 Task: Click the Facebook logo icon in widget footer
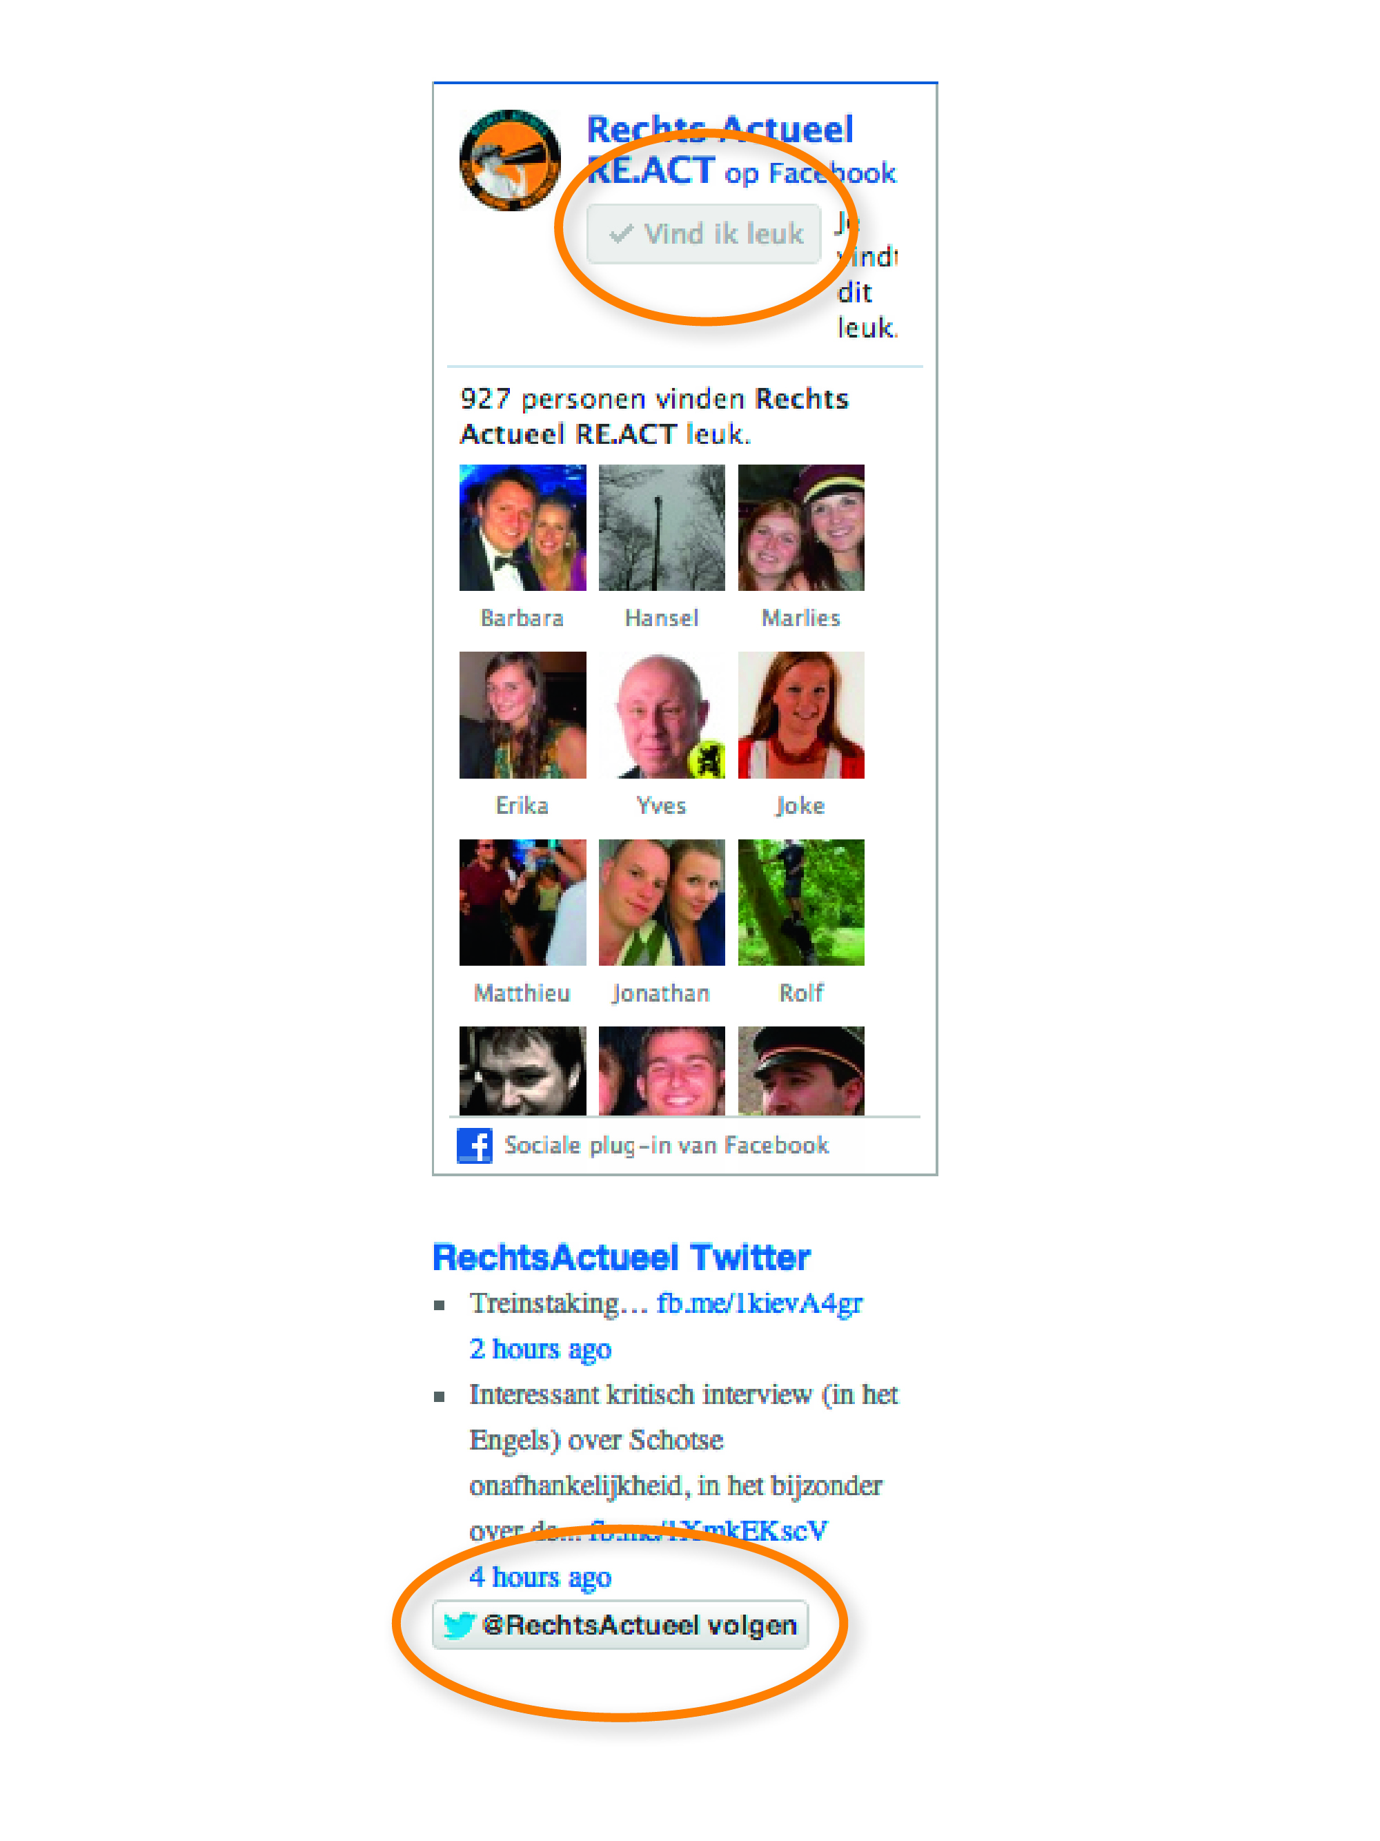[474, 1145]
